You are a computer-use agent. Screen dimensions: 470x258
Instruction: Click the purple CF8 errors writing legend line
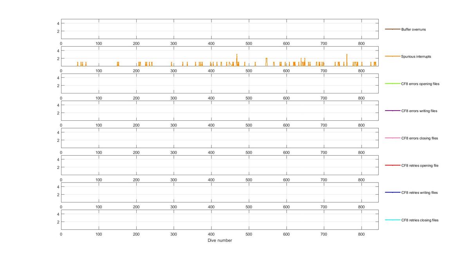tap(392, 111)
